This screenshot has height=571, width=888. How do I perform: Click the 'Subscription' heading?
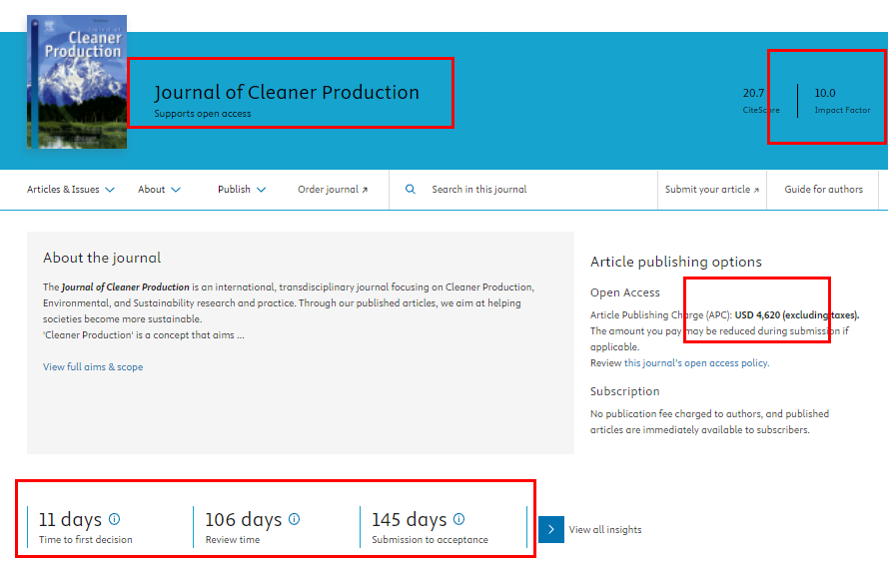point(624,391)
